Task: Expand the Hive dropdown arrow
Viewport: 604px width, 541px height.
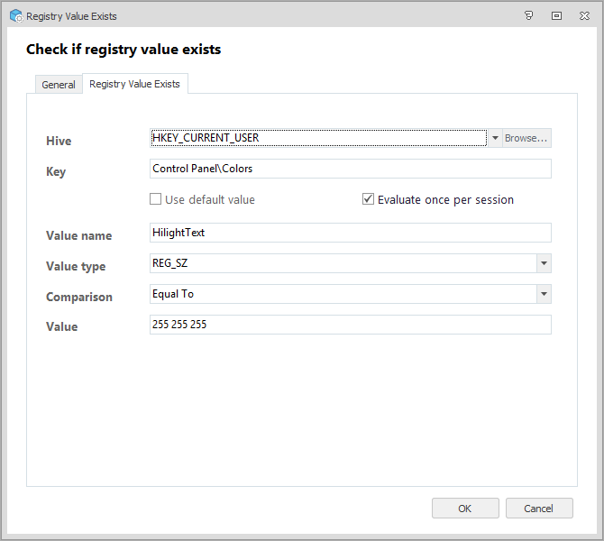Action: [x=495, y=138]
